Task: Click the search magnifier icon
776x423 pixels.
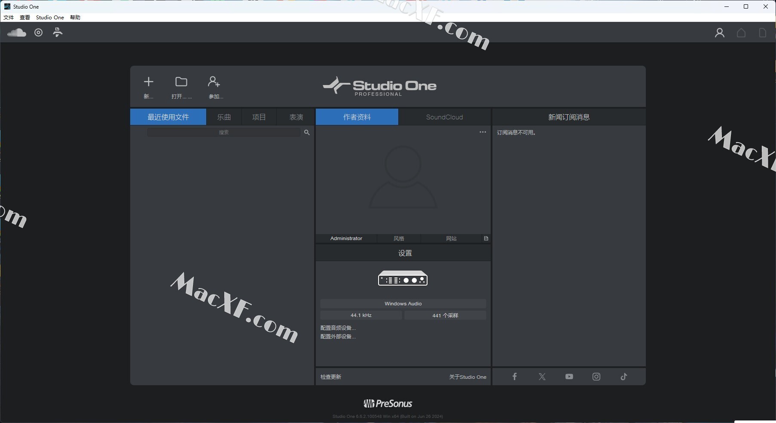Action: point(307,132)
